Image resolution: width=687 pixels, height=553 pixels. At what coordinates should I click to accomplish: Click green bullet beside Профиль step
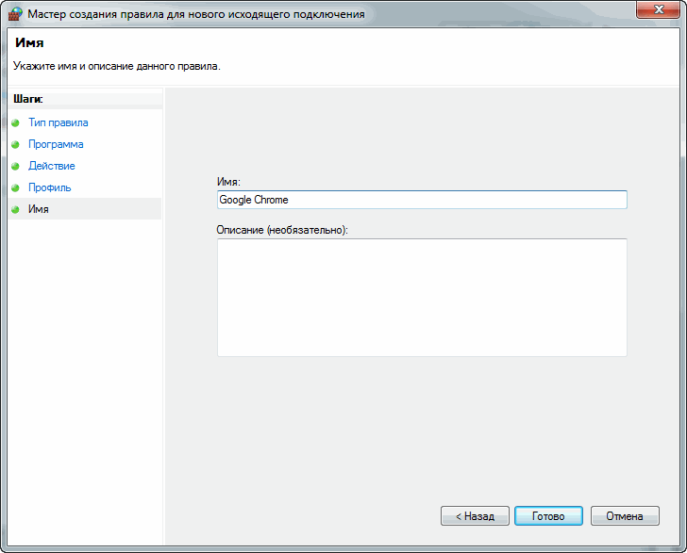click(x=15, y=187)
